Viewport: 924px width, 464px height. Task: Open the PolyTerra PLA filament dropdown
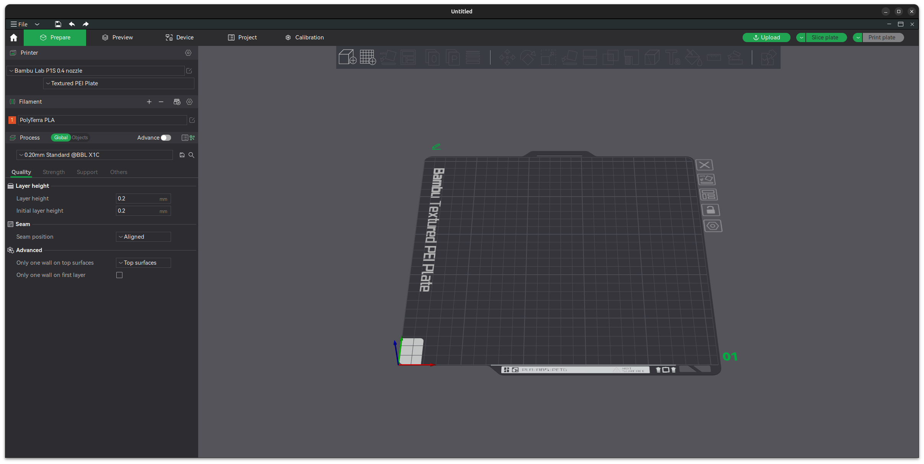[x=102, y=120]
